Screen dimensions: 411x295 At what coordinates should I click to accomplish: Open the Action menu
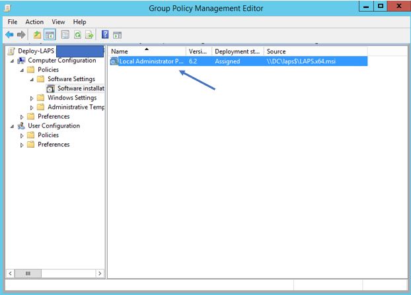pos(34,22)
